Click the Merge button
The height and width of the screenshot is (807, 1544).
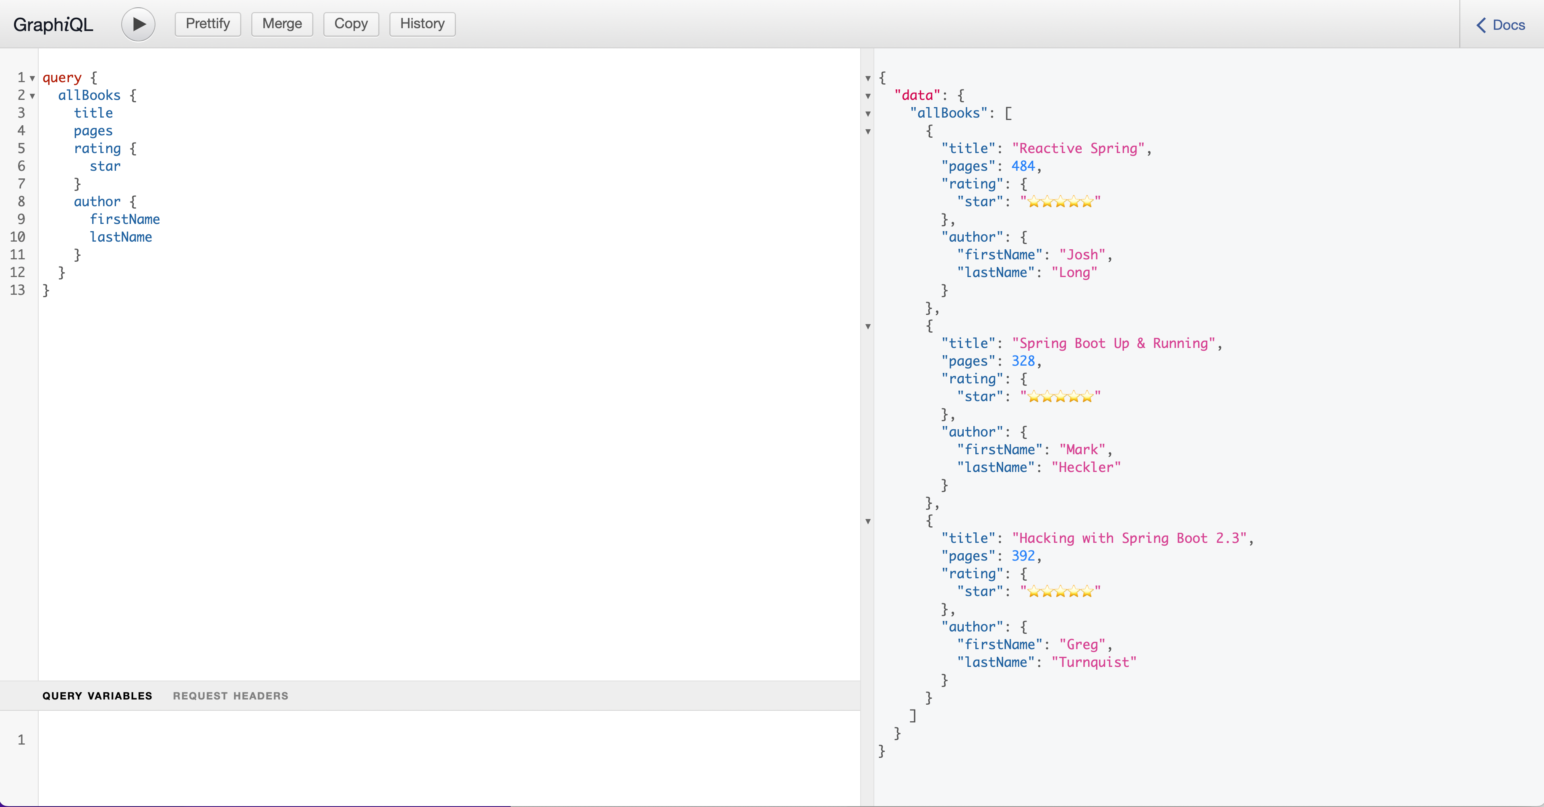(x=282, y=24)
